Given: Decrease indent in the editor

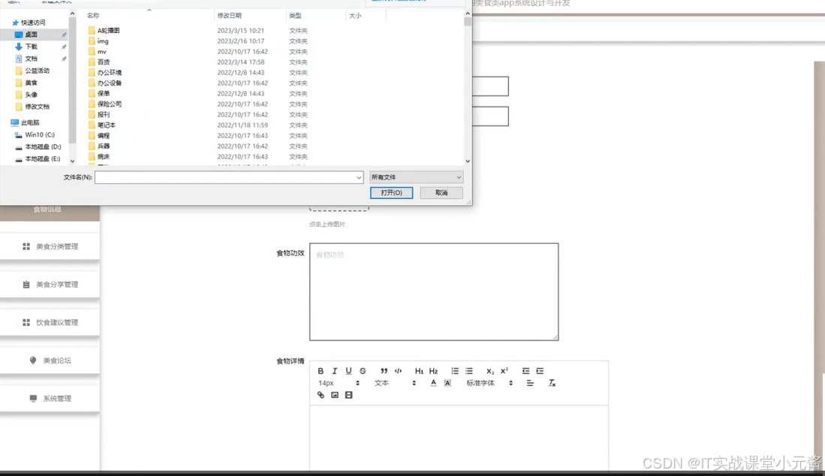Looking at the screenshot, I should [x=525, y=371].
